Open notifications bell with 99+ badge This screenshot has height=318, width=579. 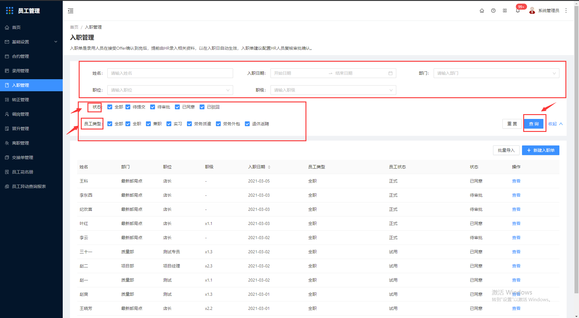[518, 11]
